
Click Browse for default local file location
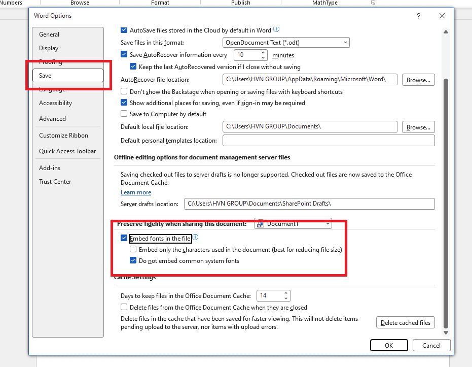[x=418, y=127]
